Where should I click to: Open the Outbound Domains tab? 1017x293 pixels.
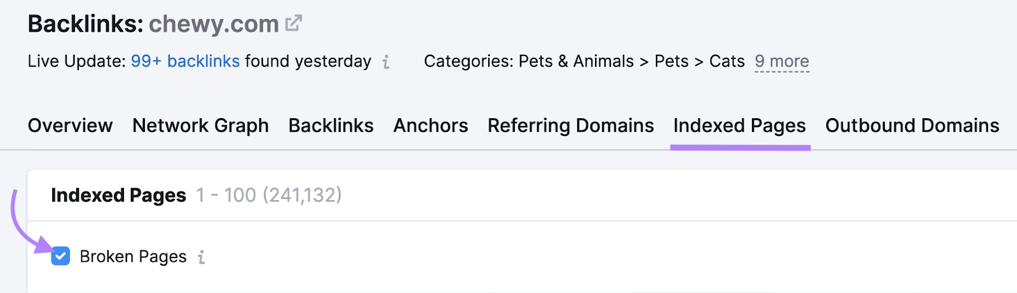(911, 126)
